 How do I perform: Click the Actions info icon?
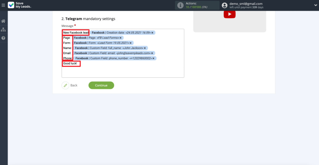[180, 5]
